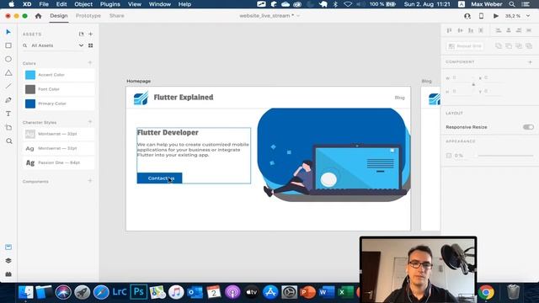Start desktop preview with play button
This screenshot has width=539, height=303.
496,16
